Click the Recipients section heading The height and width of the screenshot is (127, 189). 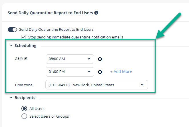click(x=25, y=98)
